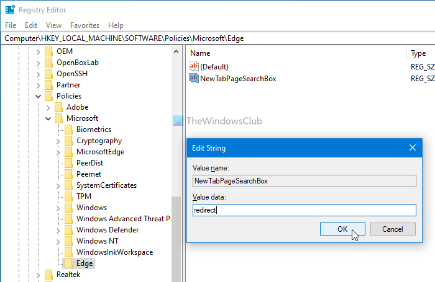Close the Edit String dialog
Screen dimensions: 435x282
click(413, 148)
